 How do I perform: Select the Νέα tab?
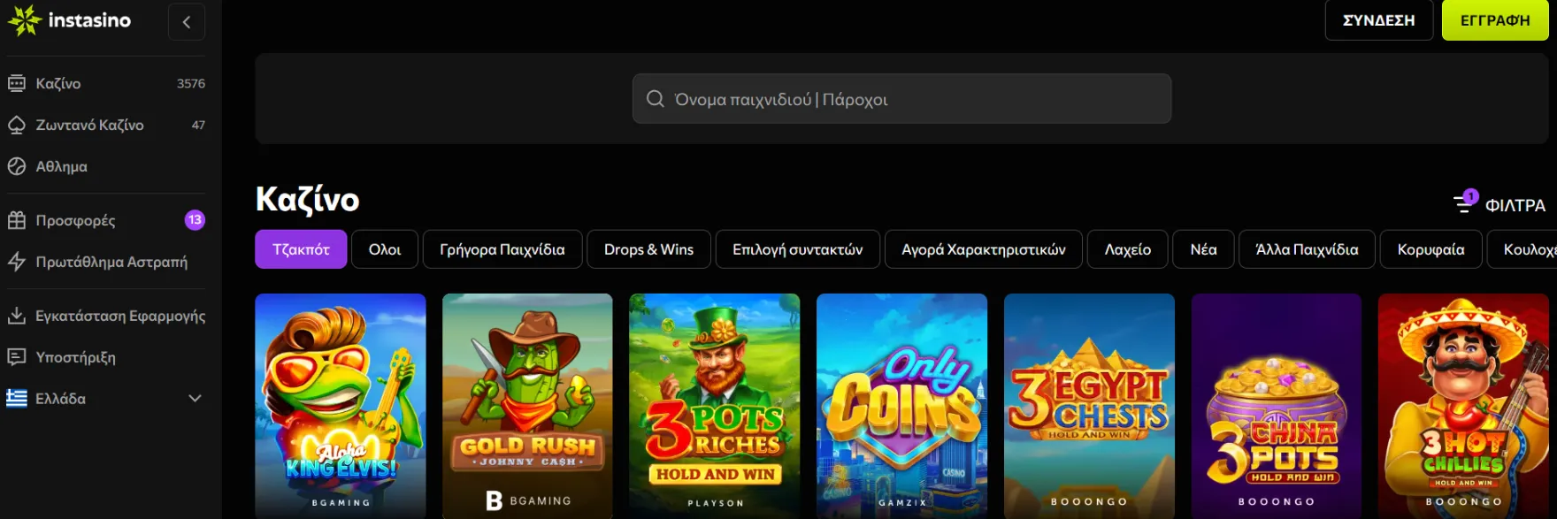1203,249
